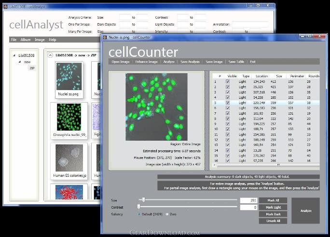This screenshot has height=237, width=330.
Task: Toggle Visible checkbox for row 5
Action: (228, 103)
